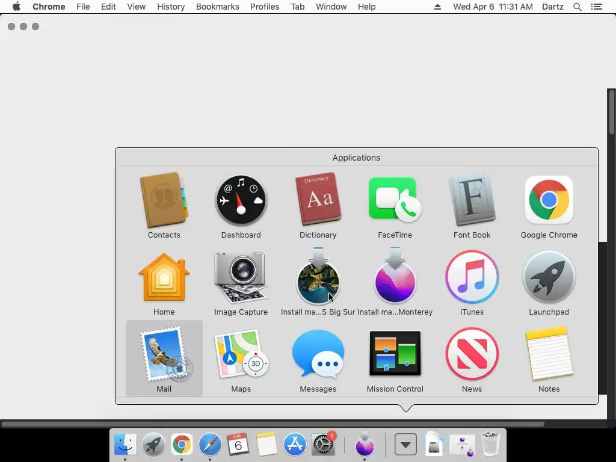Viewport: 616px width, 462px height.
Task: Open Launchpad from Applications stack
Action: click(549, 277)
